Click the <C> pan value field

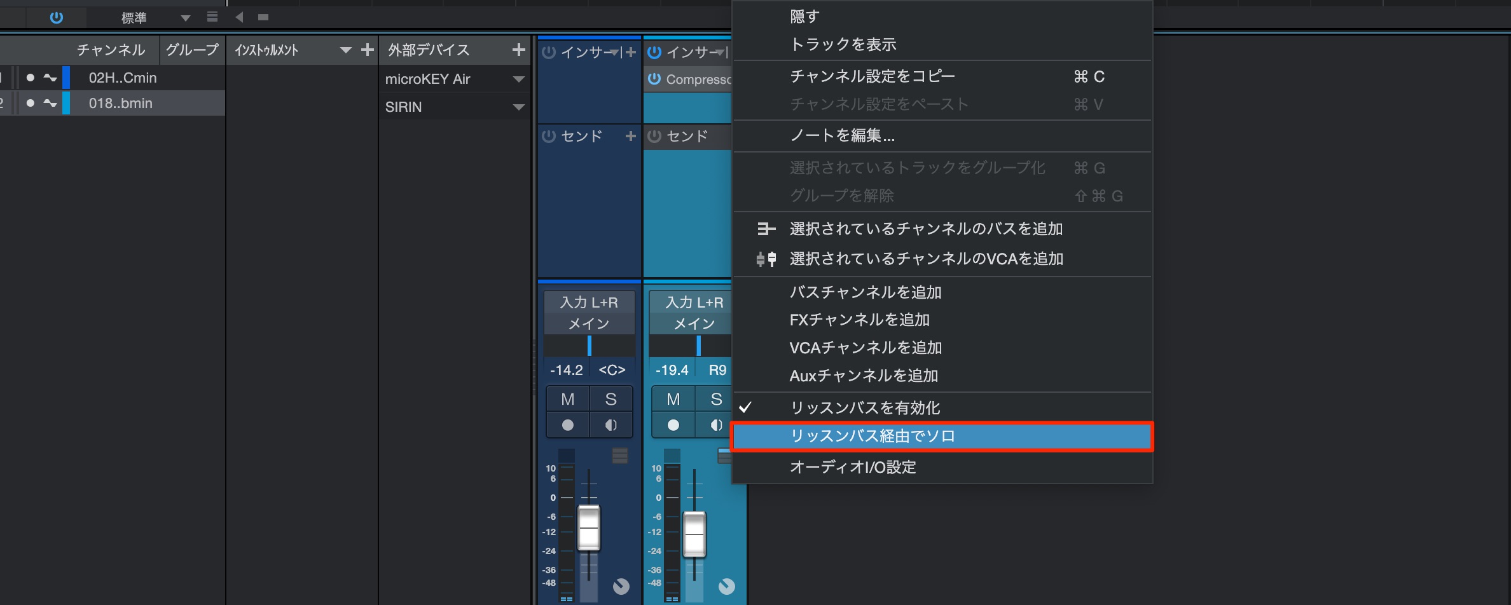tap(612, 370)
